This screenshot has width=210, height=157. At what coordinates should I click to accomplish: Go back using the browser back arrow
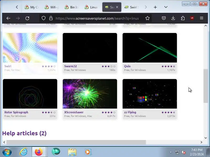(8, 18)
